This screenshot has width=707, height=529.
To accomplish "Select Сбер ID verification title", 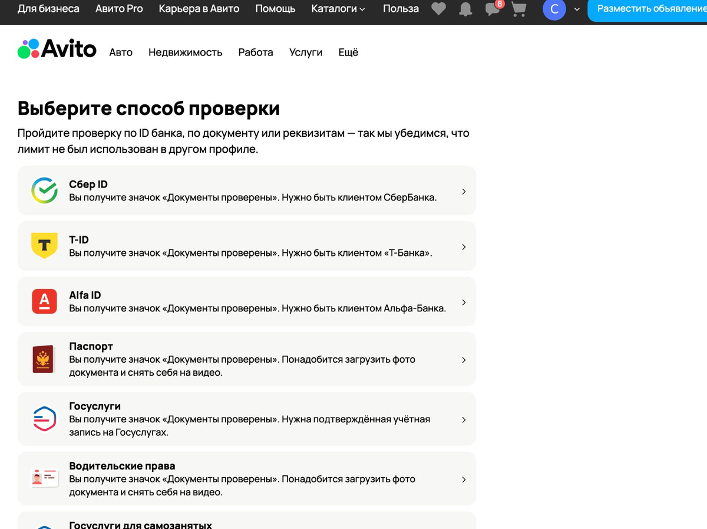I will pyautogui.click(x=88, y=185).
